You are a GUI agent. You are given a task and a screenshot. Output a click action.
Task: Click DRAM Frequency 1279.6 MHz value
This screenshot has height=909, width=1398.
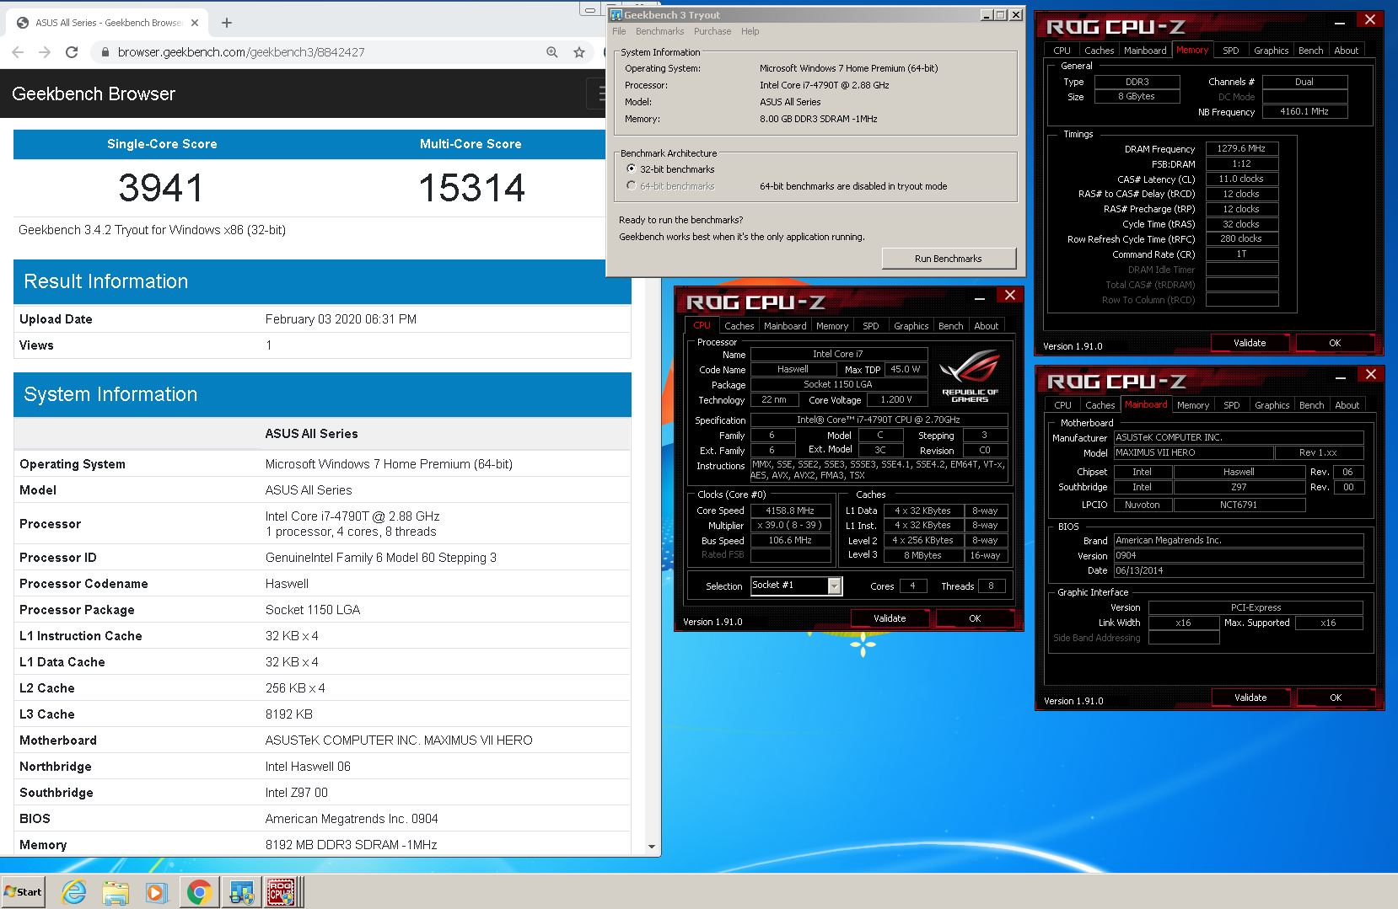[x=1241, y=148]
